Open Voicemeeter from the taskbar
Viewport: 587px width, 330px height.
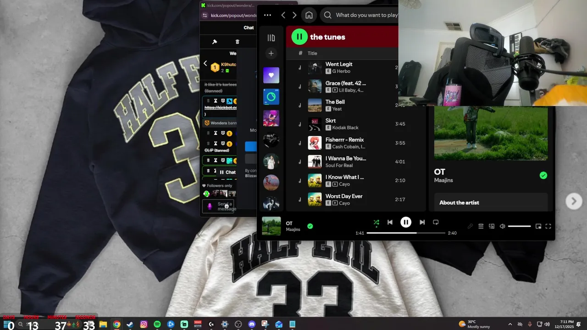(198, 324)
